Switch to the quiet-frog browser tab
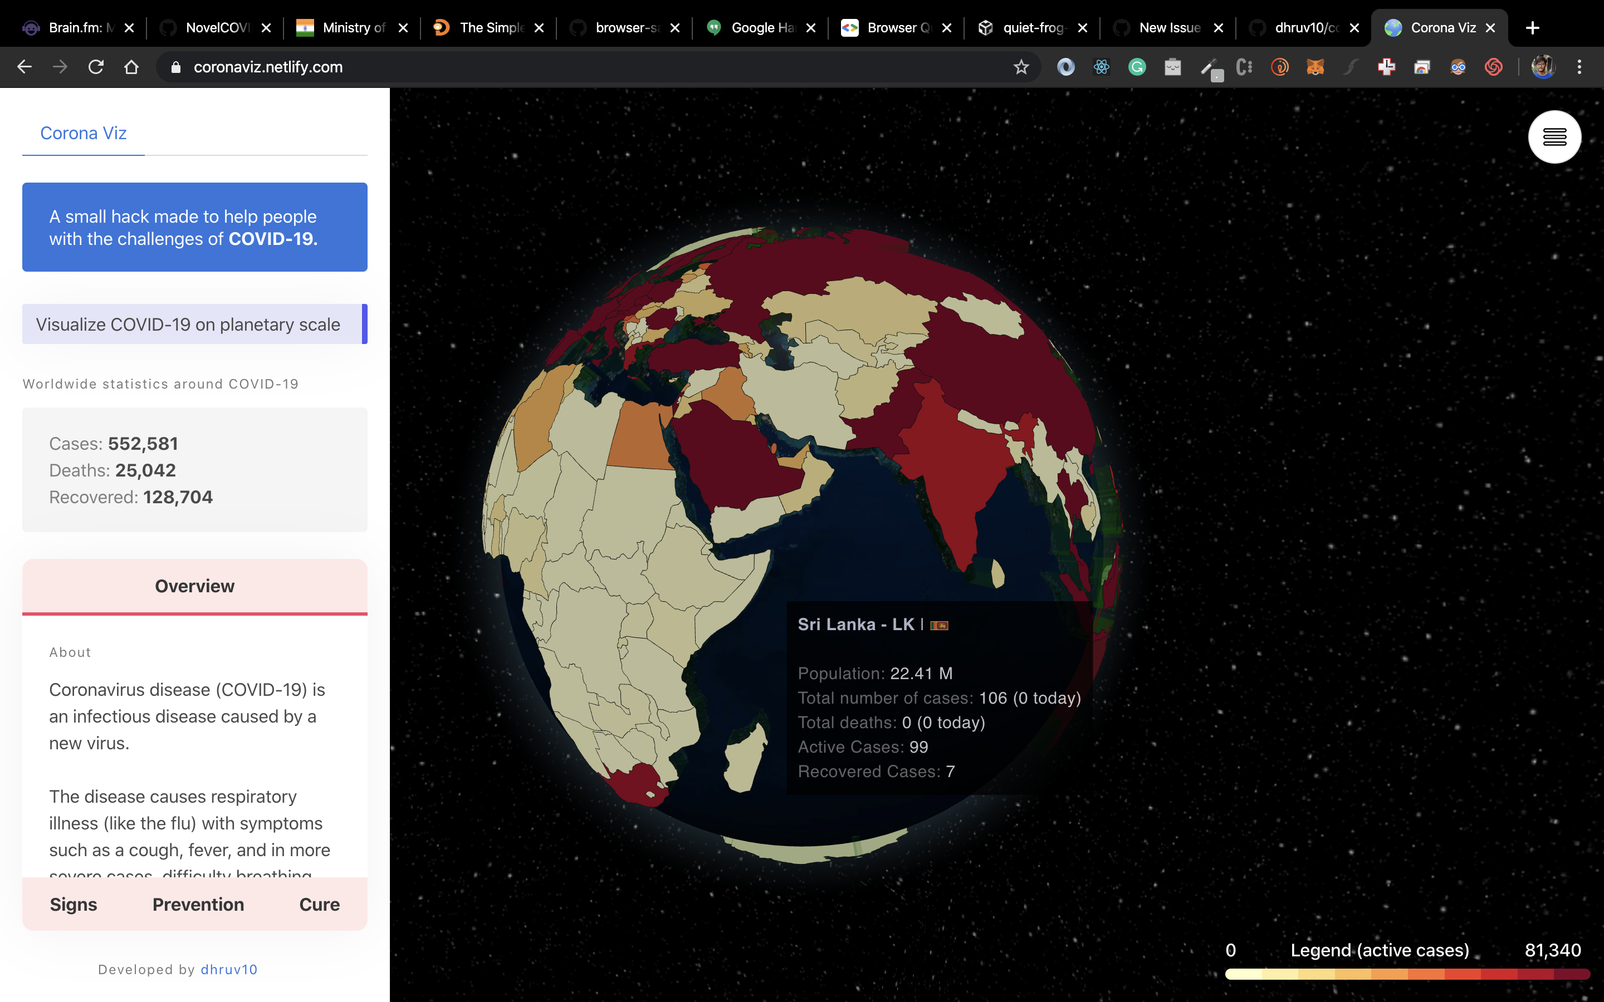Screen dimensions: 1604x1002 coord(1033,28)
